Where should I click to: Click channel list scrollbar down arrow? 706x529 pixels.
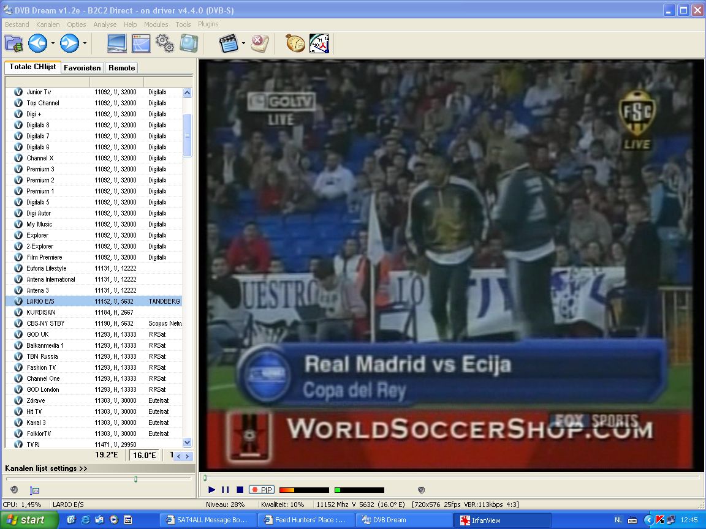188,443
